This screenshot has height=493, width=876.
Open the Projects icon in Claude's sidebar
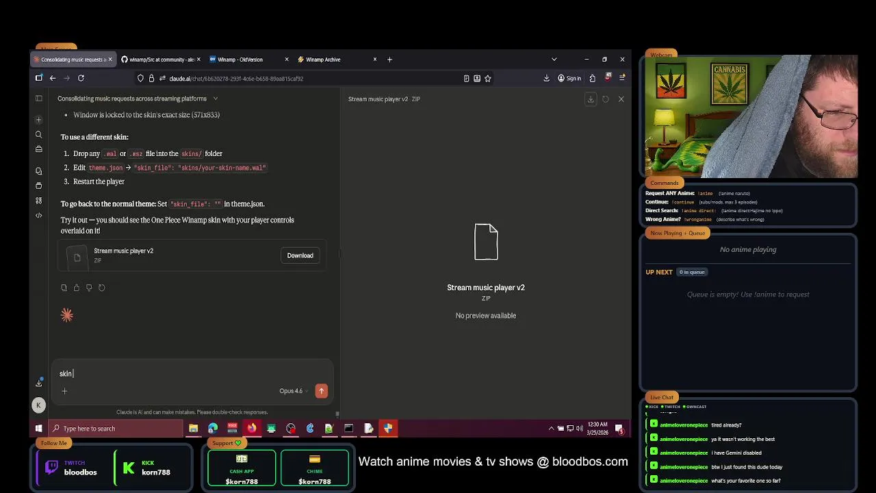coord(38,186)
